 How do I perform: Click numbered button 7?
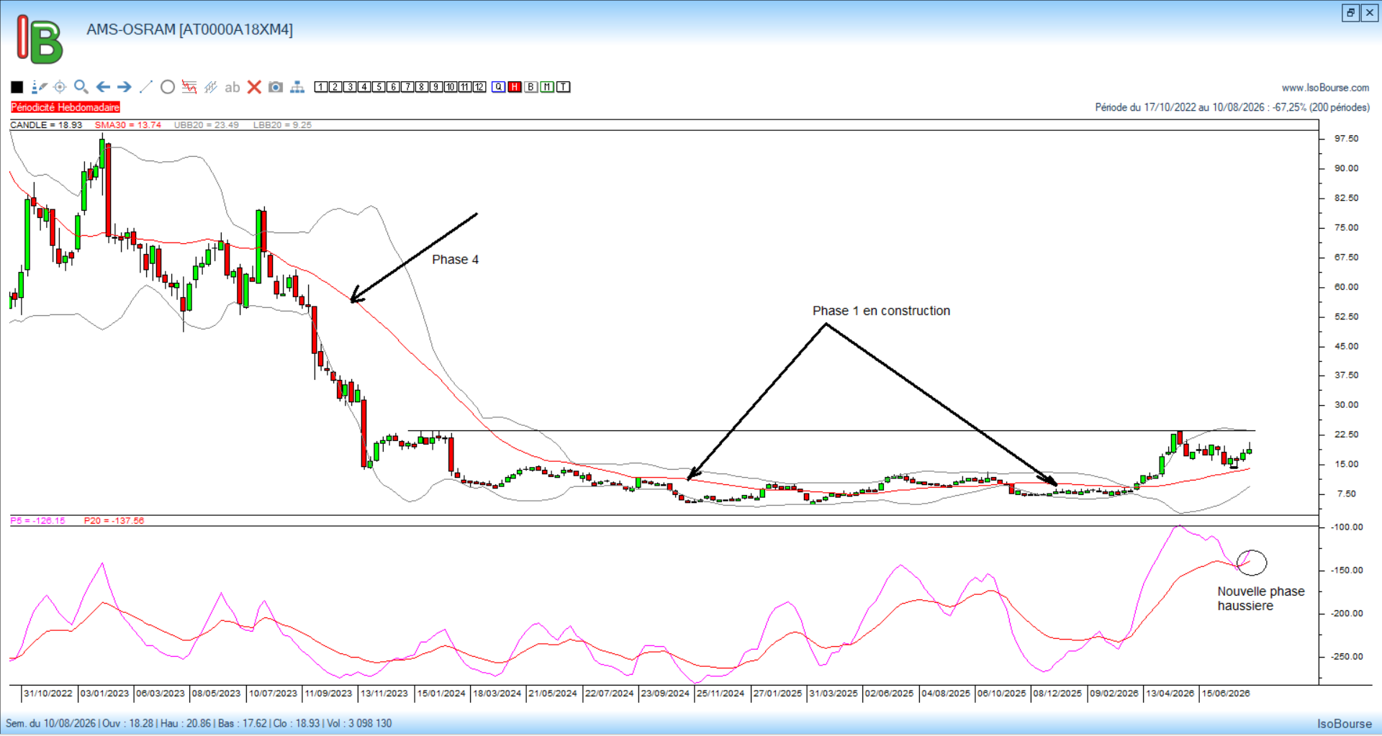point(407,87)
